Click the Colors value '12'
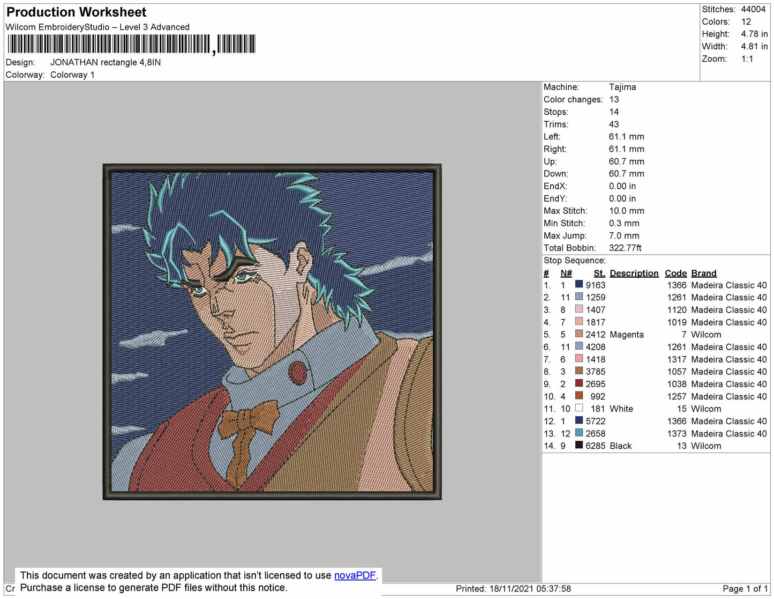The image size is (774, 599). (x=746, y=21)
